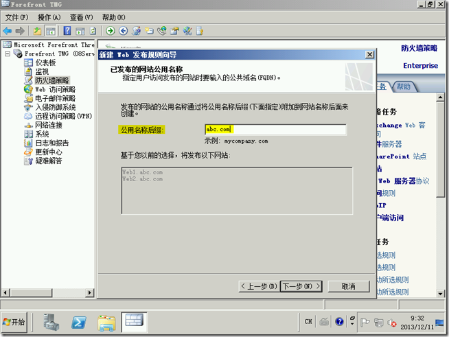Select 电子邮件策略 in the tree
Image resolution: width=449 pixels, height=337 pixels.
55,98
